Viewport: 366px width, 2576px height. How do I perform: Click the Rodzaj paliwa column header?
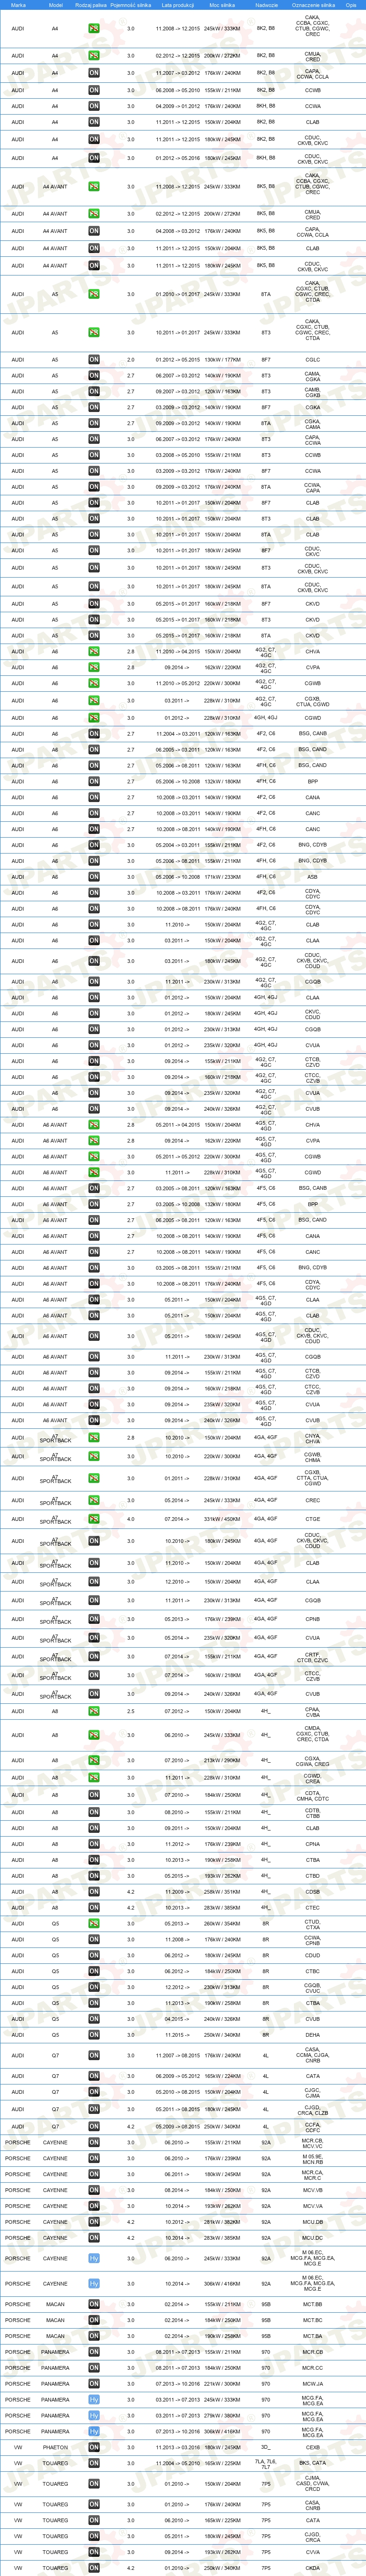91,5
